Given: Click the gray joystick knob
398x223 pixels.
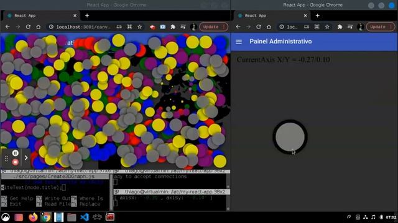Looking at the screenshot, I should pyautogui.click(x=290, y=137).
